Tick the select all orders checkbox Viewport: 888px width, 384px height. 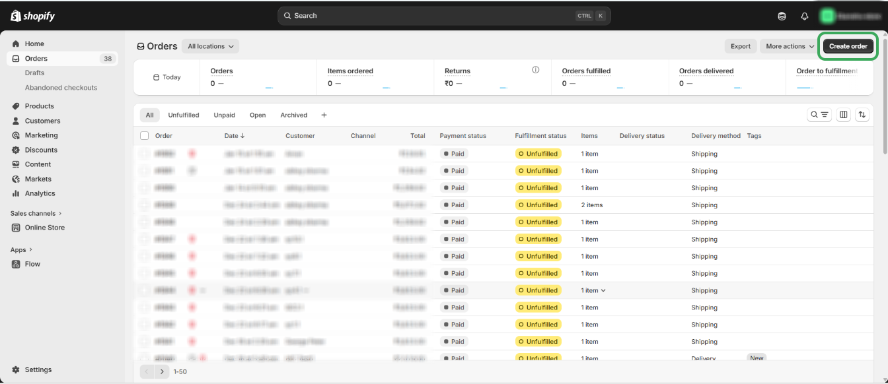[x=145, y=136]
